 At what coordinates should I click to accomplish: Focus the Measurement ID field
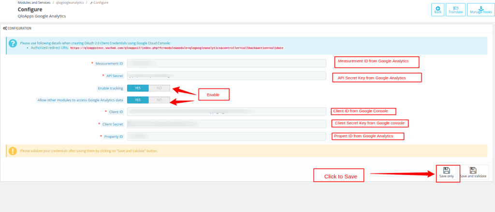226,63
